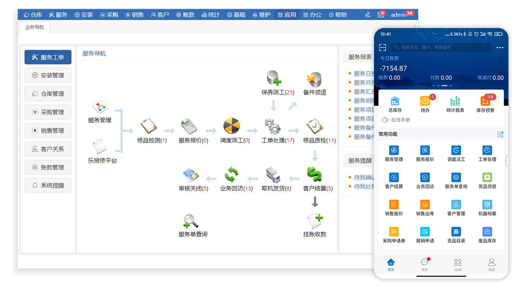Image resolution: width=520 pixels, height=297 pixels.
Task: Tap the 消息 tab in the bottom bar
Action: 424,264
